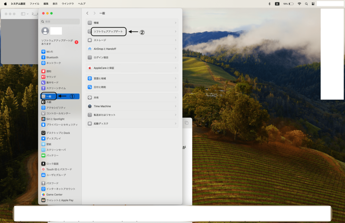Select the アクセシビリティ icon
The image size is (345, 223).
[x=43, y=108]
